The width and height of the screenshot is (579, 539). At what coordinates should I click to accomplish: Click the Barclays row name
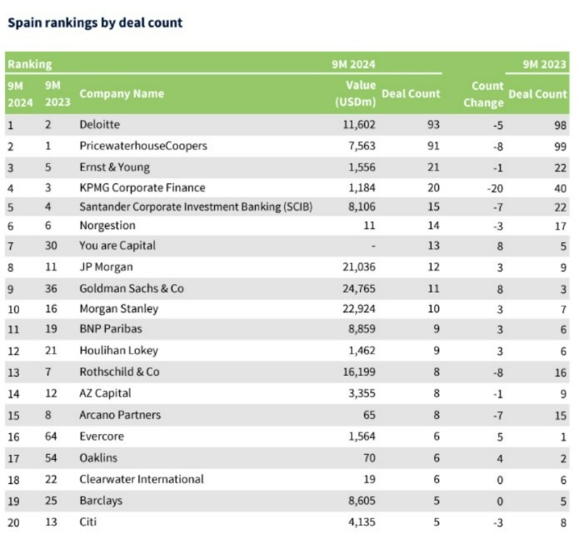point(101,501)
